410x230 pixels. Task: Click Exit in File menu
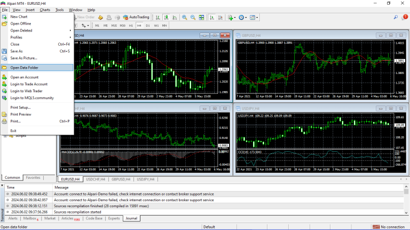[x=37, y=130]
